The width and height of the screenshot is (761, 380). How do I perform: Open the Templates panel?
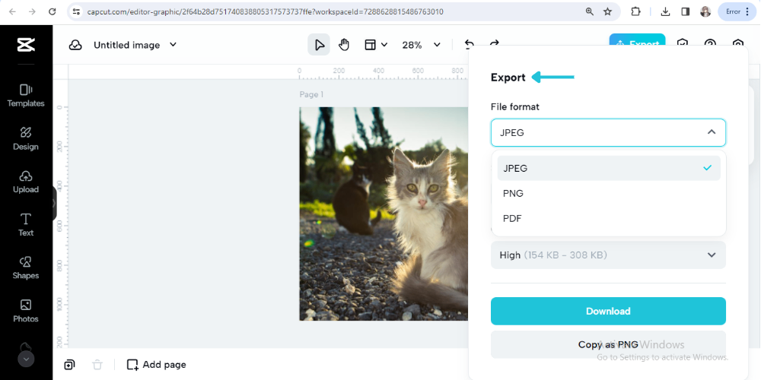pos(26,96)
